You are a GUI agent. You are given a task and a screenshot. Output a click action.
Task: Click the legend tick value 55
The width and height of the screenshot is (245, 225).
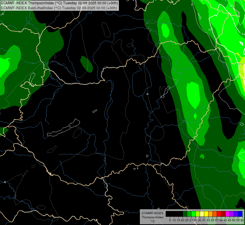coord(238,220)
